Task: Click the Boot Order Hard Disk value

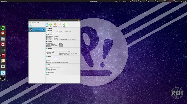Action: [x=56, y=39]
